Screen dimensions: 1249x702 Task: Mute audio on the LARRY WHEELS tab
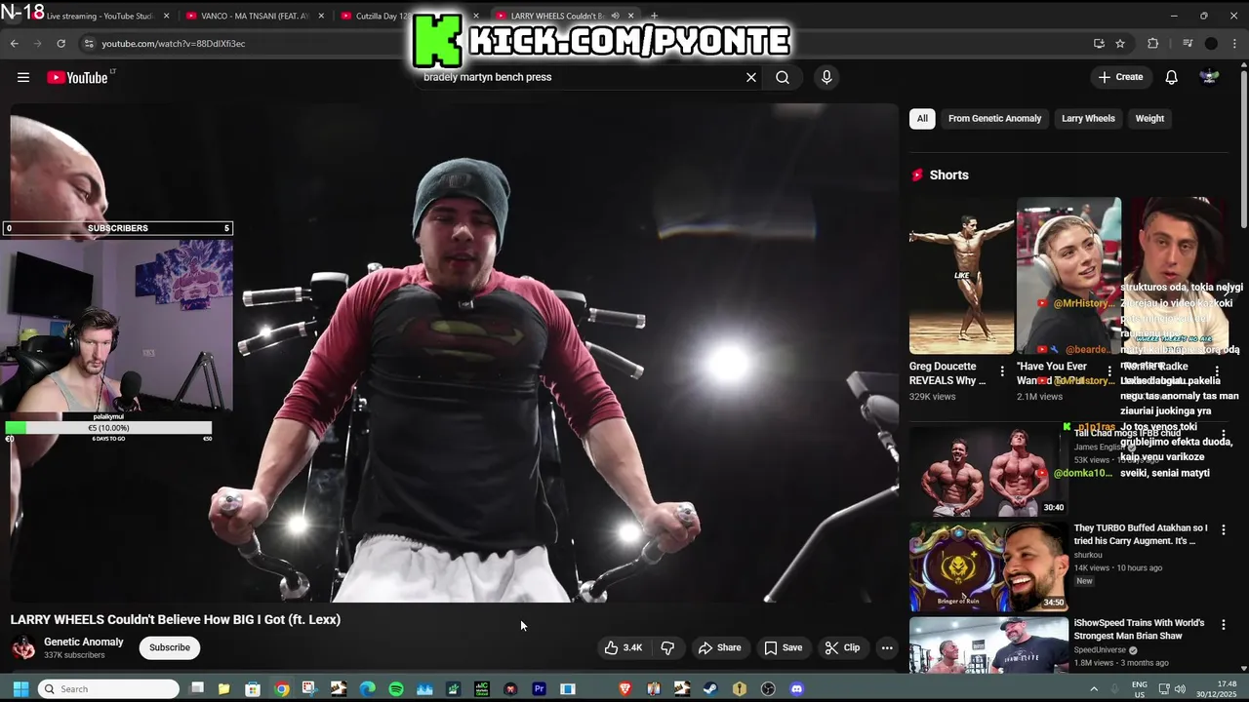pyautogui.click(x=615, y=16)
